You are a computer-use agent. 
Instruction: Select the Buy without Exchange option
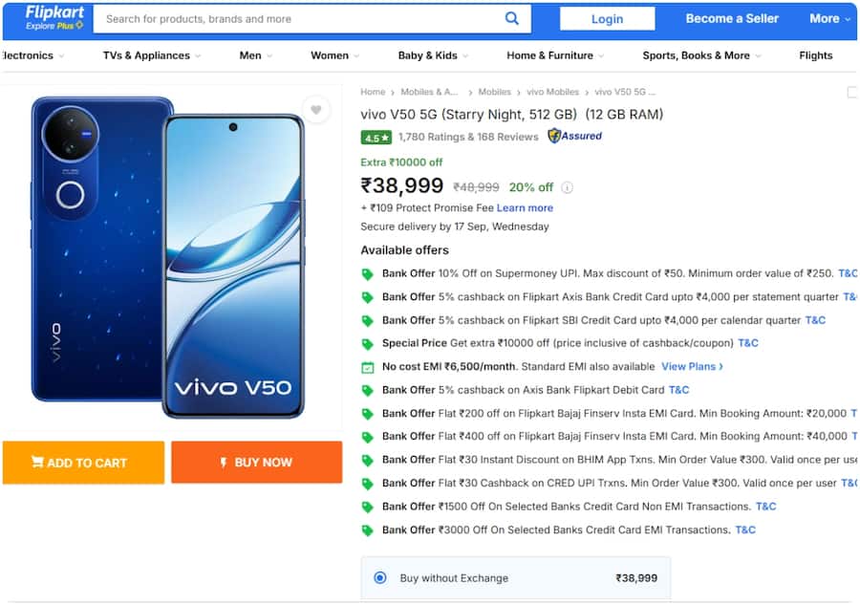[381, 578]
